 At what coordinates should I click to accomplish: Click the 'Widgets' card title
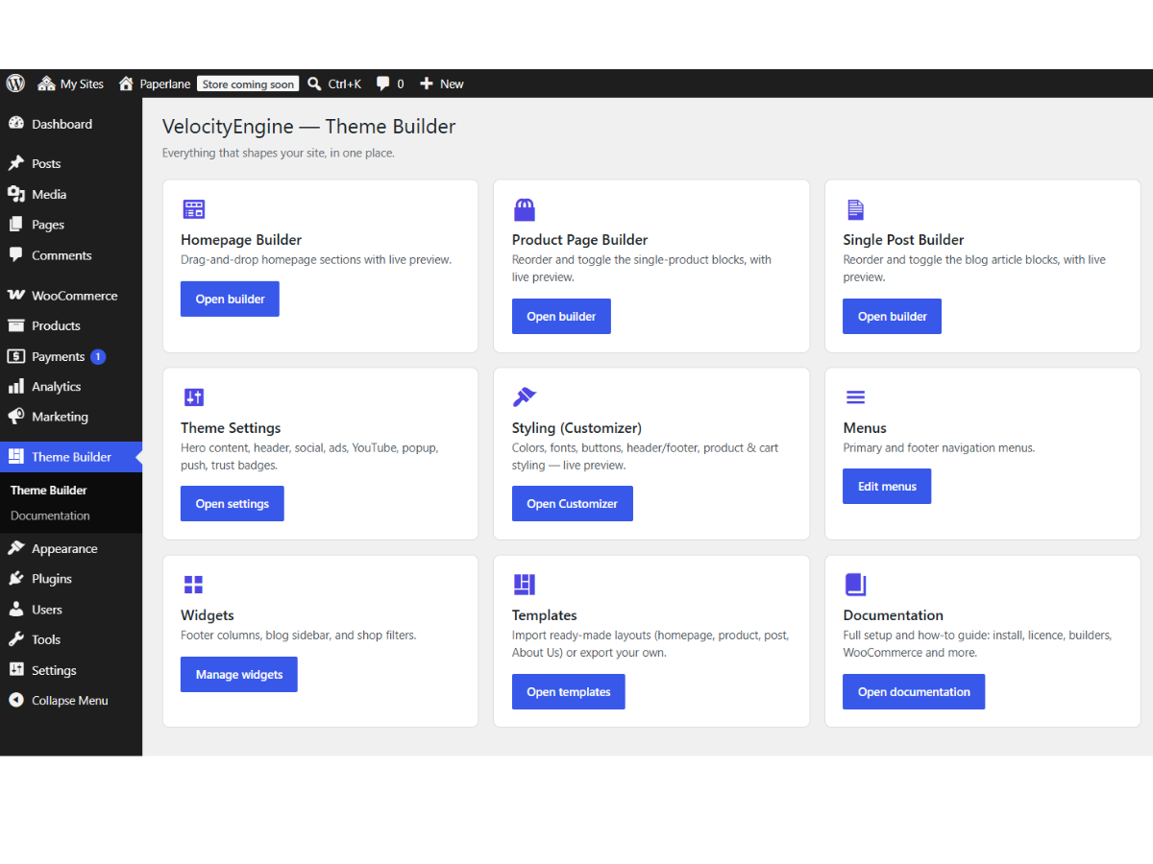pyautogui.click(x=208, y=615)
